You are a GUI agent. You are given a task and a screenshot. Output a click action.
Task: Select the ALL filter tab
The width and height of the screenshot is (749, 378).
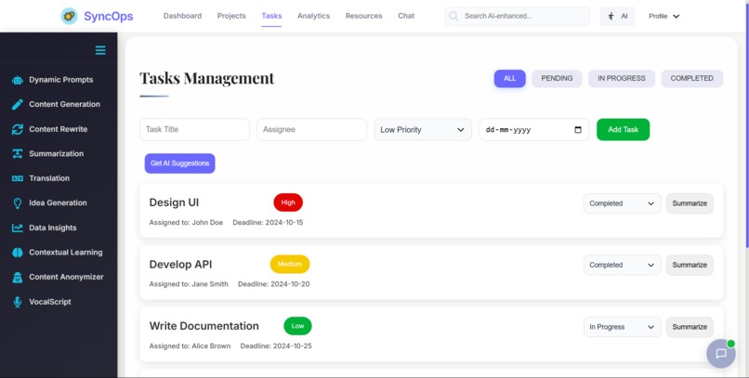coord(509,78)
